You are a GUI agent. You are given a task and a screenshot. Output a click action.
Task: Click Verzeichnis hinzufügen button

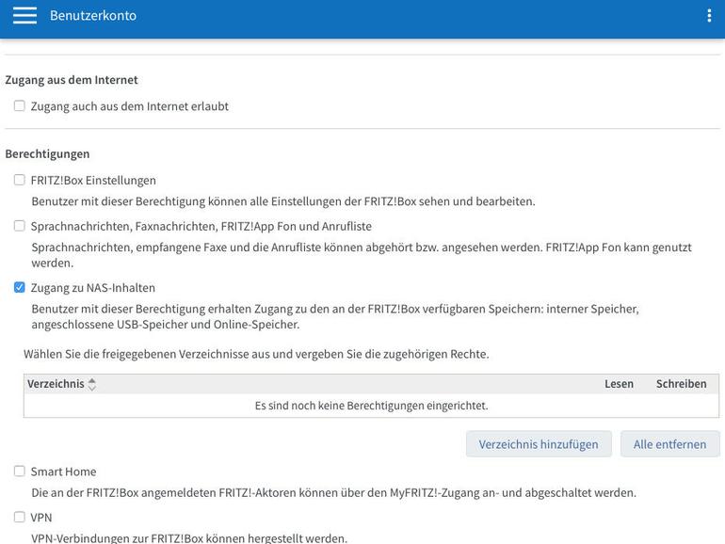(539, 444)
